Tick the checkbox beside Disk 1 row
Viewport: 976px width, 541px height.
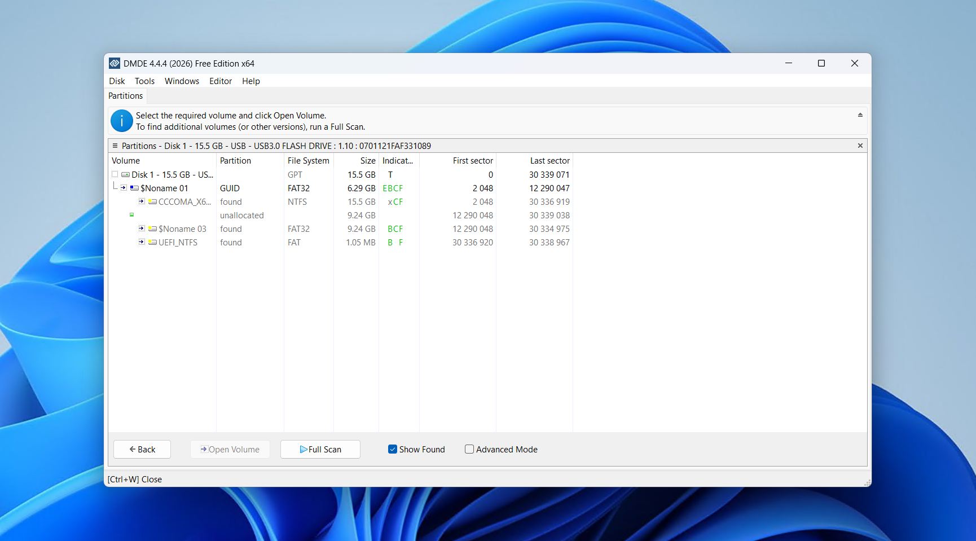click(113, 174)
